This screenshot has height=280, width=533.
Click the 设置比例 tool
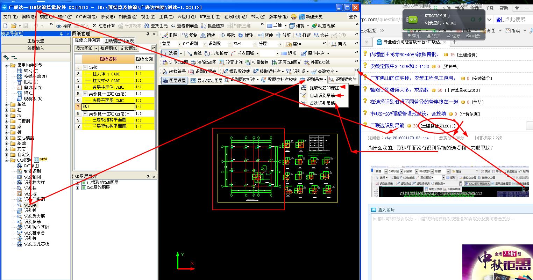pos(231,62)
